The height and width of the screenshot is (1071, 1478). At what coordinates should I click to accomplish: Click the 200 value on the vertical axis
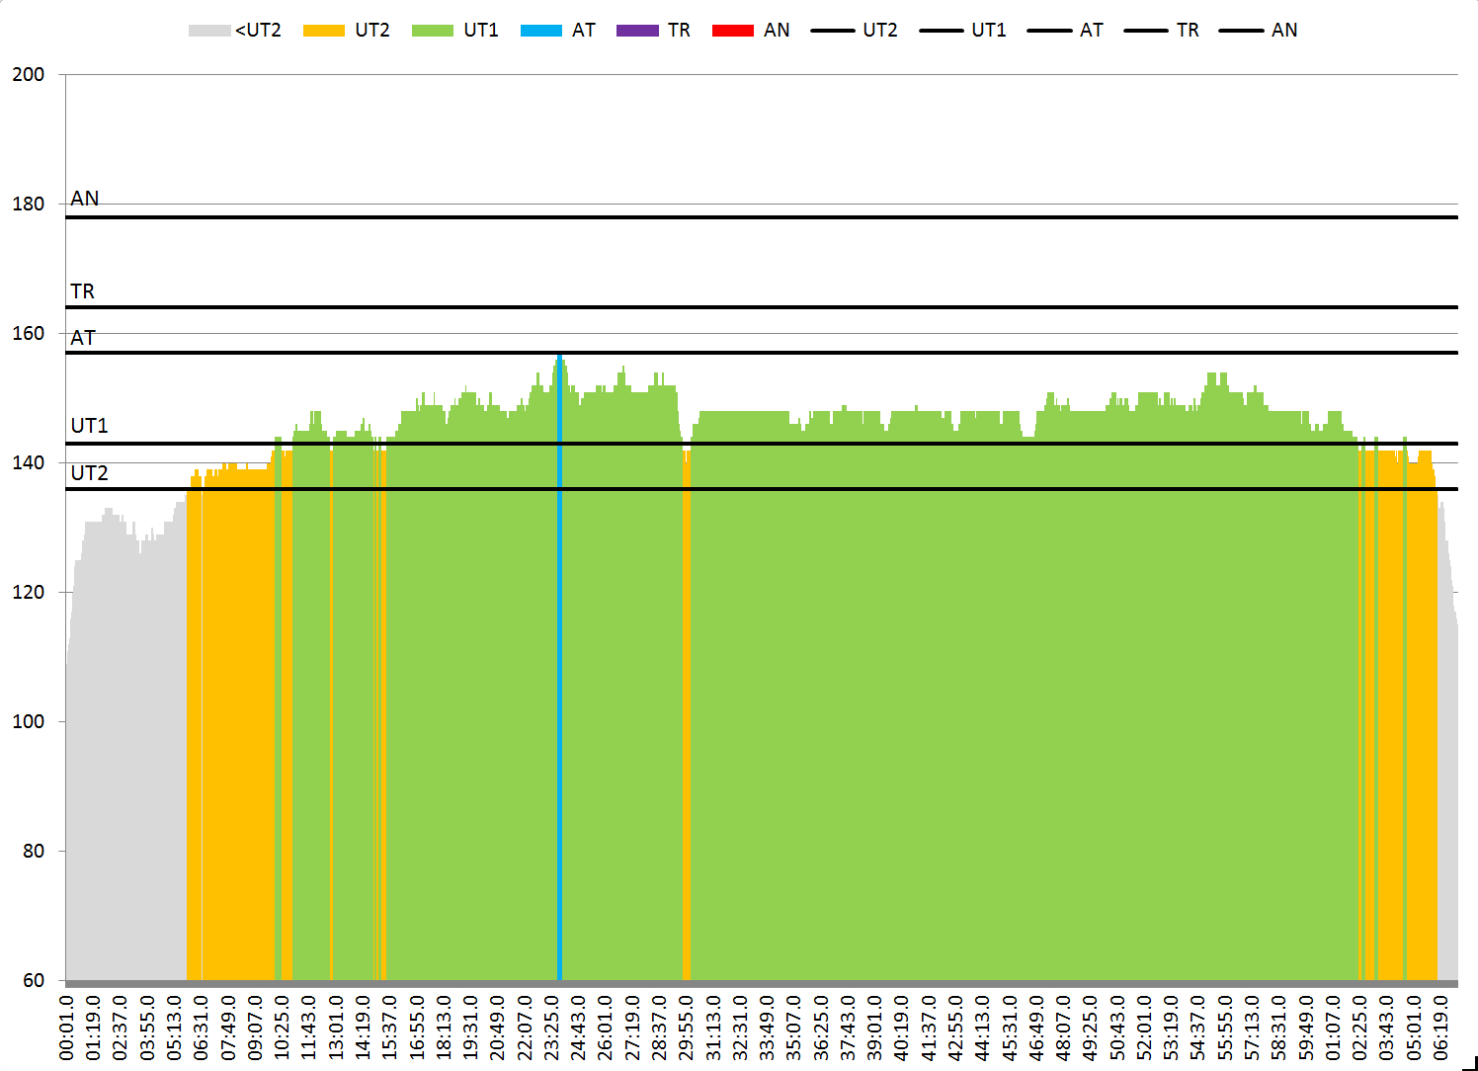point(29,75)
